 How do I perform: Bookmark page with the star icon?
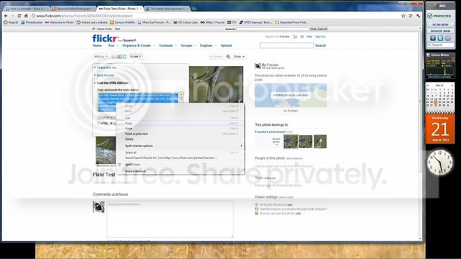pos(403,16)
